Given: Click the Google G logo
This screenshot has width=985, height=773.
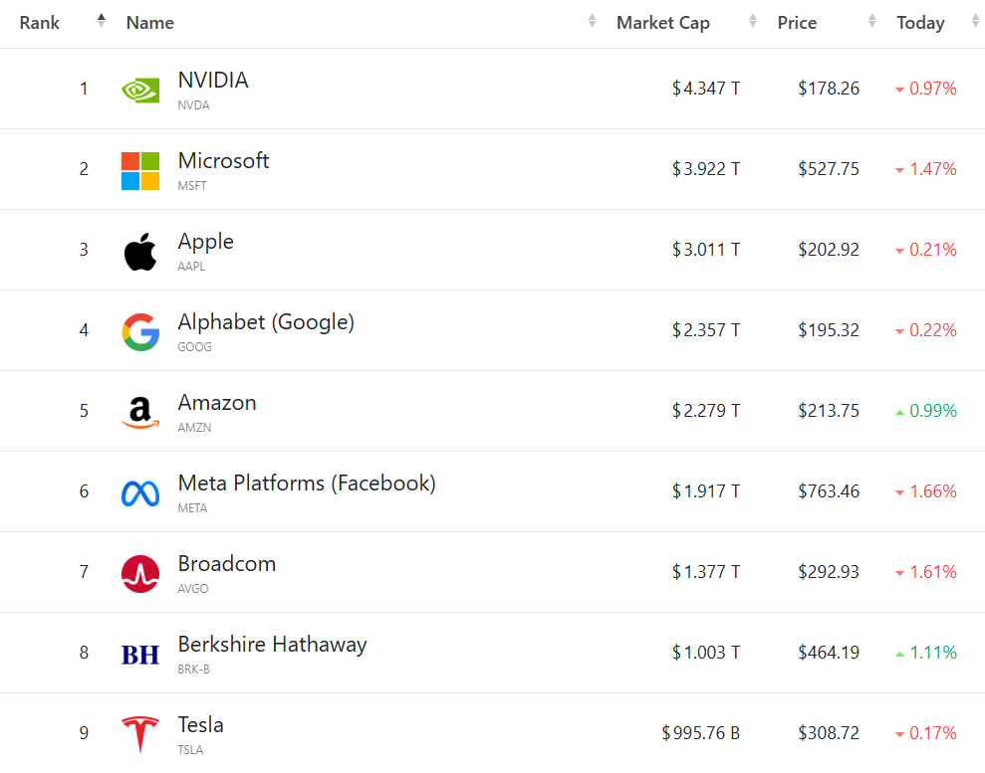Looking at the screenshot, I should [140, 331].
